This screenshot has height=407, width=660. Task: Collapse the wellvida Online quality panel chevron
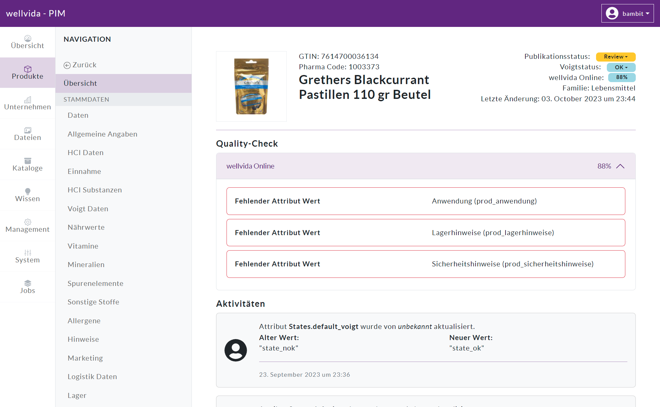(620, 166)
